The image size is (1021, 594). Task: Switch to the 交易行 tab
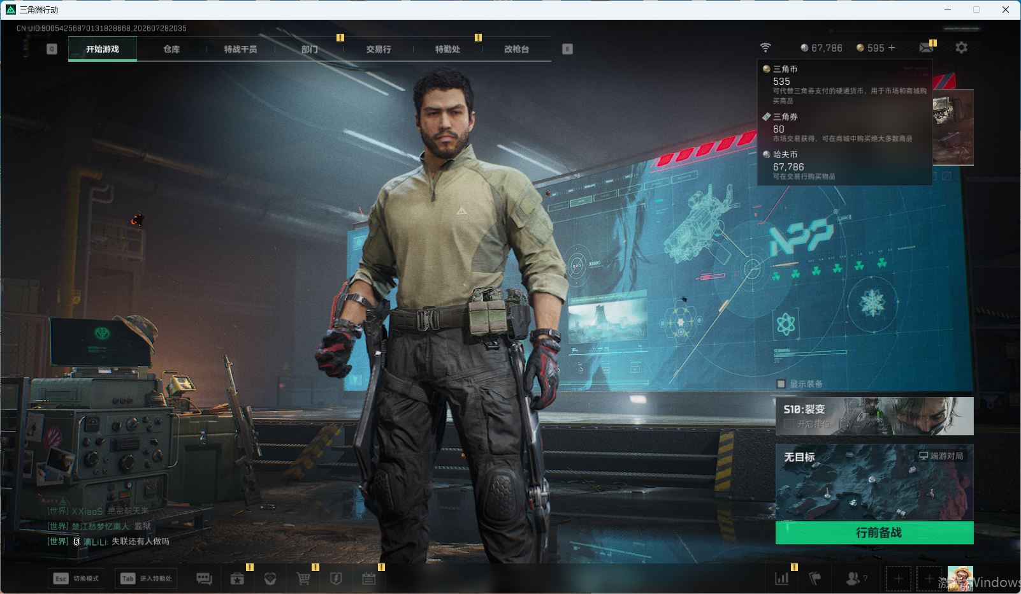coord(379,49)
